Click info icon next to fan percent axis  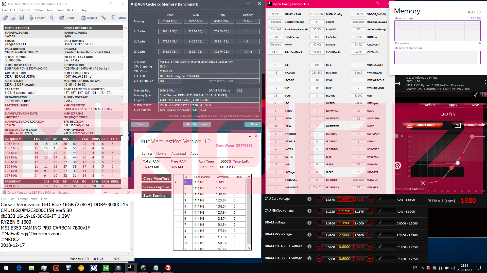[396, 136]
